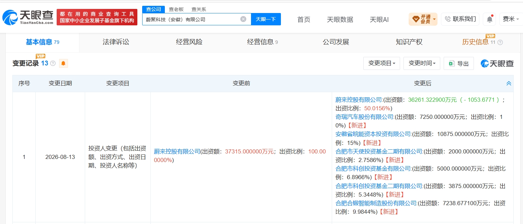Open 合肥市科创投资基金有限公司 link

pyautogui.click(x=373, y=169)
